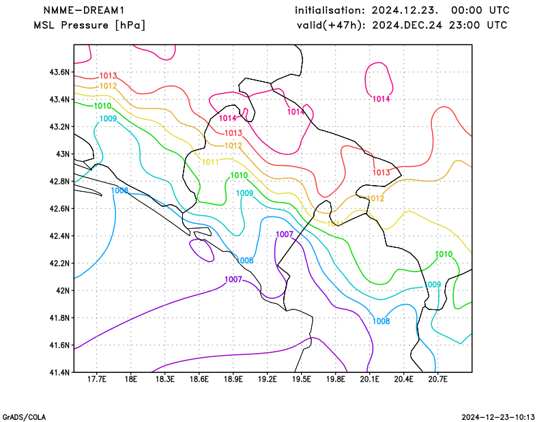This screenshot has width=546, height=422.
Task: Click the GrADS/COLA credit text
Action: pos(24,417)
